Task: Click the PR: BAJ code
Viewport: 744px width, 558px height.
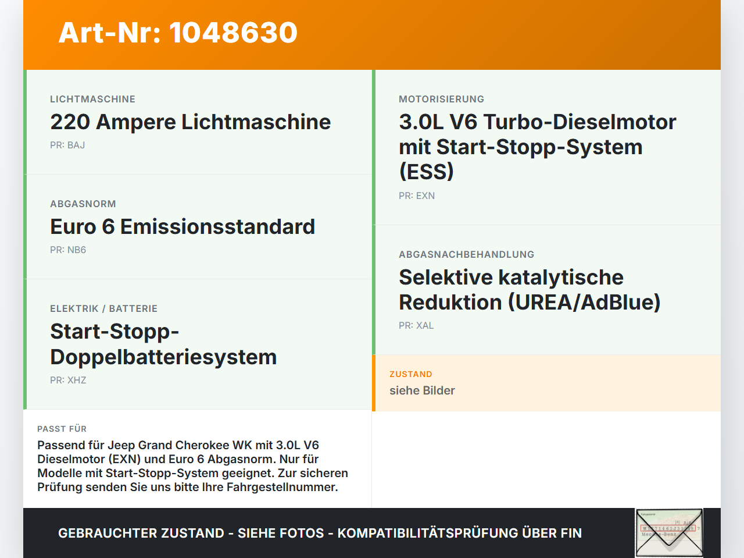Action: tap(67, 145)
